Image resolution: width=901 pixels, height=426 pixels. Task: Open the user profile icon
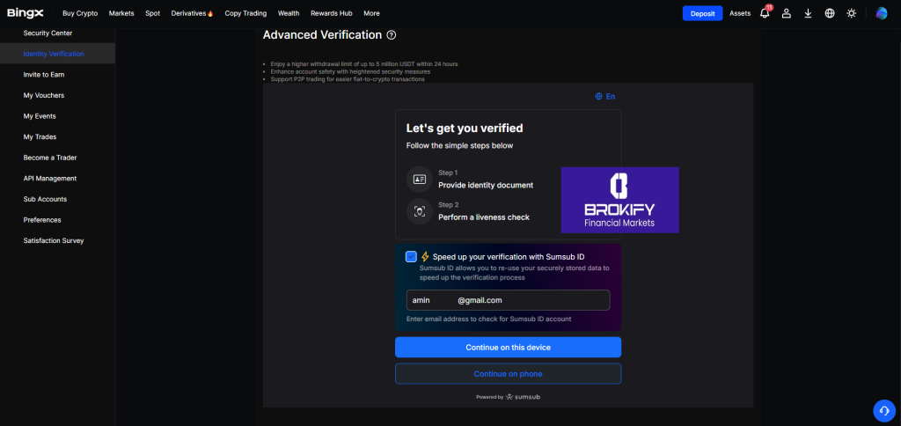787,13
